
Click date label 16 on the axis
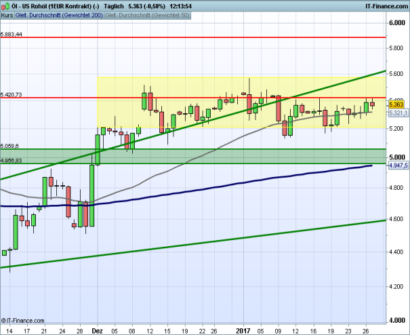(313, 332)
